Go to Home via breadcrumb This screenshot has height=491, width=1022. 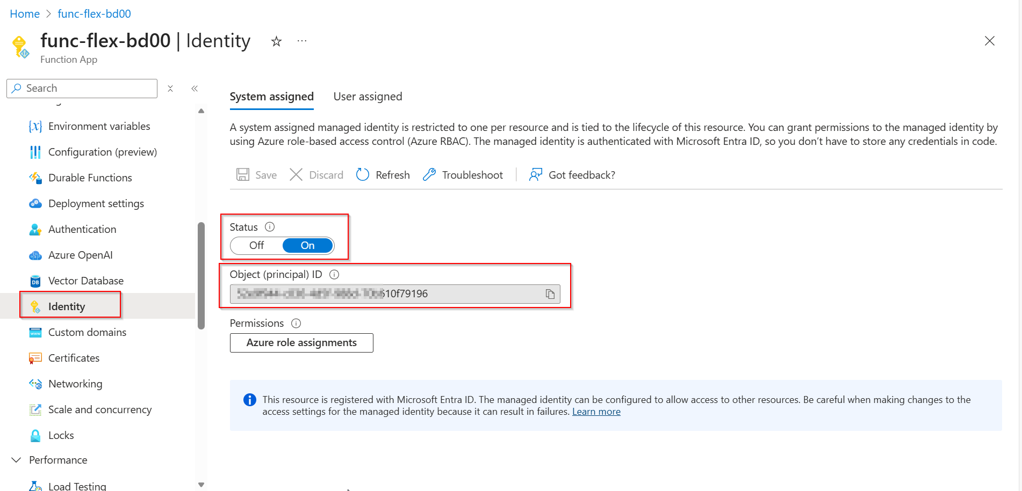(x=25, y=14)
